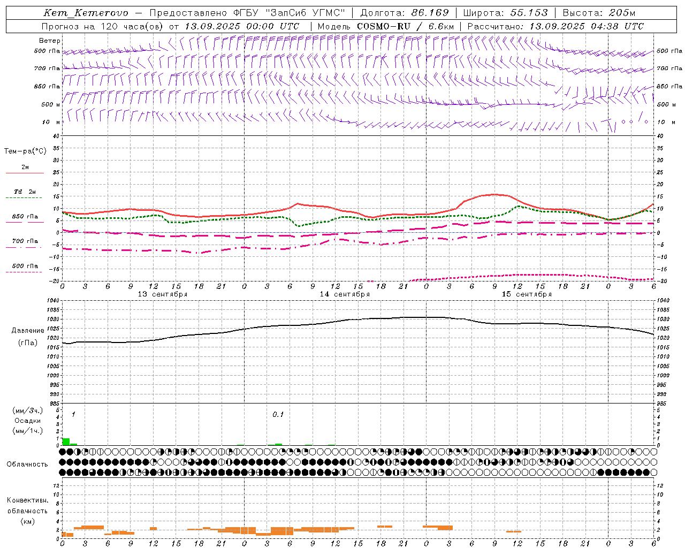The width and height of the screenshot is (685, 548).
Task: Click the left 850 гПа wind level label
Action: coord(47,86)
